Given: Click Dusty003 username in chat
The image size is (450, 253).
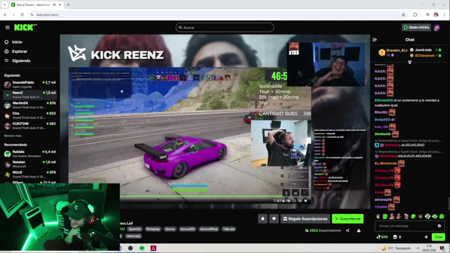Looking at the screenshot, I should tap(382, 119).
